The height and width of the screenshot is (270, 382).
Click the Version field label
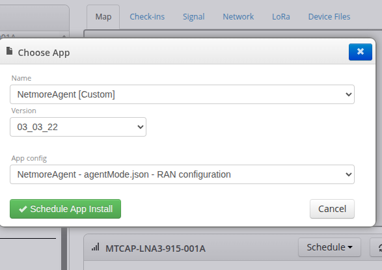click(24, 111)
